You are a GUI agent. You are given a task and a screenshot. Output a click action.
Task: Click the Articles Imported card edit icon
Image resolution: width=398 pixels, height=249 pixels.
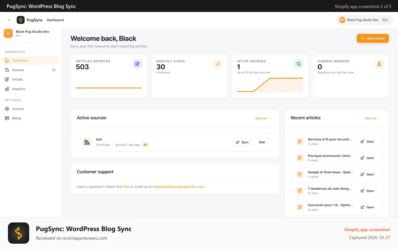coord(137,64)
